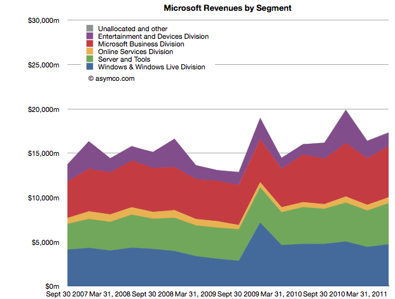Click the $0m axis label

click(x=52, y=286)
